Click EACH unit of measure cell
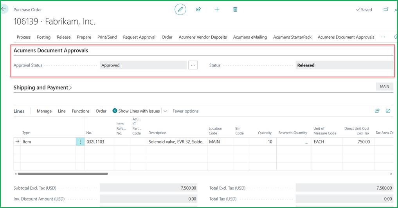 (x=327, y=142)
